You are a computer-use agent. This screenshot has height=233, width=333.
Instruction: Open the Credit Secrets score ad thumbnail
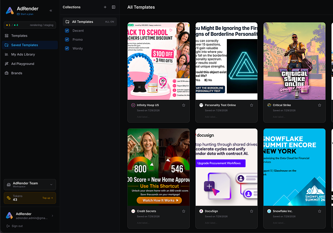pyautogui.click(x=159, y=167)
